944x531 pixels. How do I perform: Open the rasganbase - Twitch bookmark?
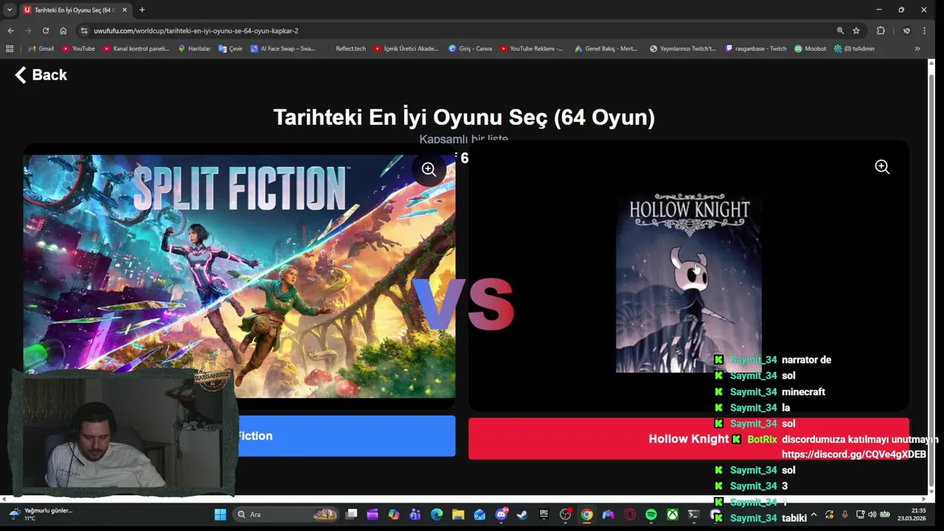[x=756, y=49]
